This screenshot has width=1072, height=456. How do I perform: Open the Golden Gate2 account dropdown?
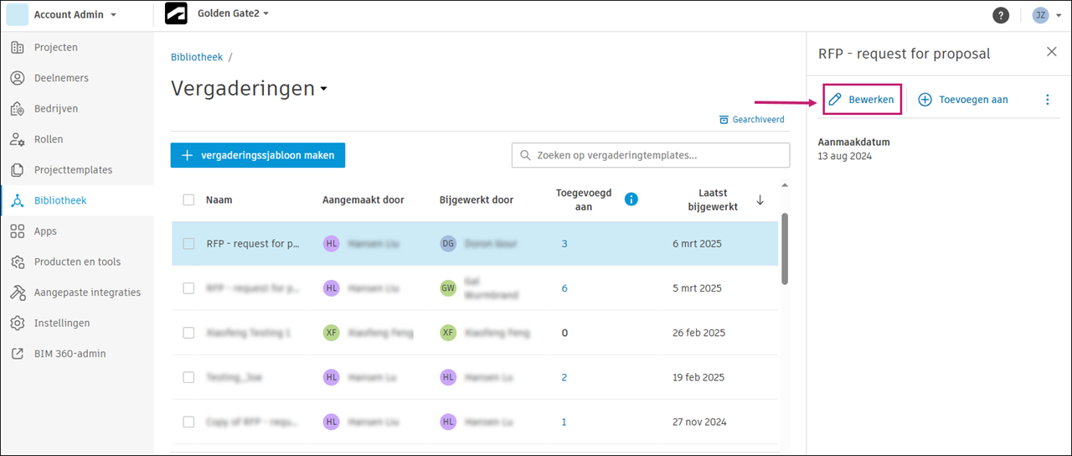pyautogui.click(x=233, y=13)
